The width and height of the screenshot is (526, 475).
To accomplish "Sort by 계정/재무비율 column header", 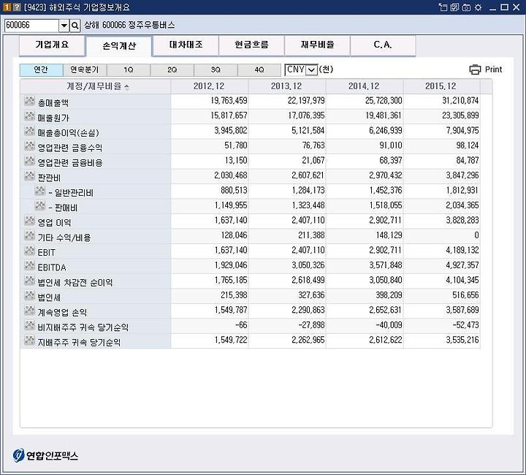I will 96,86.
